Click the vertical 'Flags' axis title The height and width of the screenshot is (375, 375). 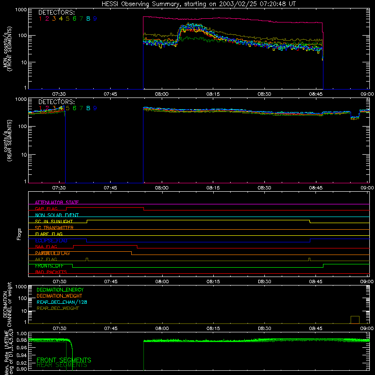(x=19, y=234)
